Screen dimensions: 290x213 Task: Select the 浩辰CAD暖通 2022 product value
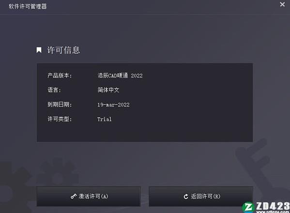coord(120,76)
